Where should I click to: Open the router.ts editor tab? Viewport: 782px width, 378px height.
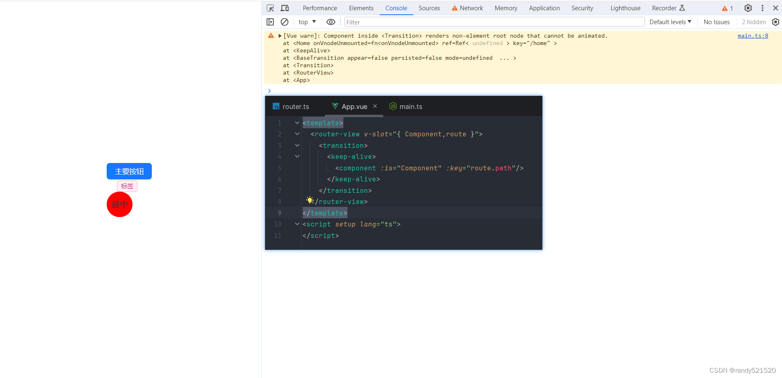coord(291,106)
